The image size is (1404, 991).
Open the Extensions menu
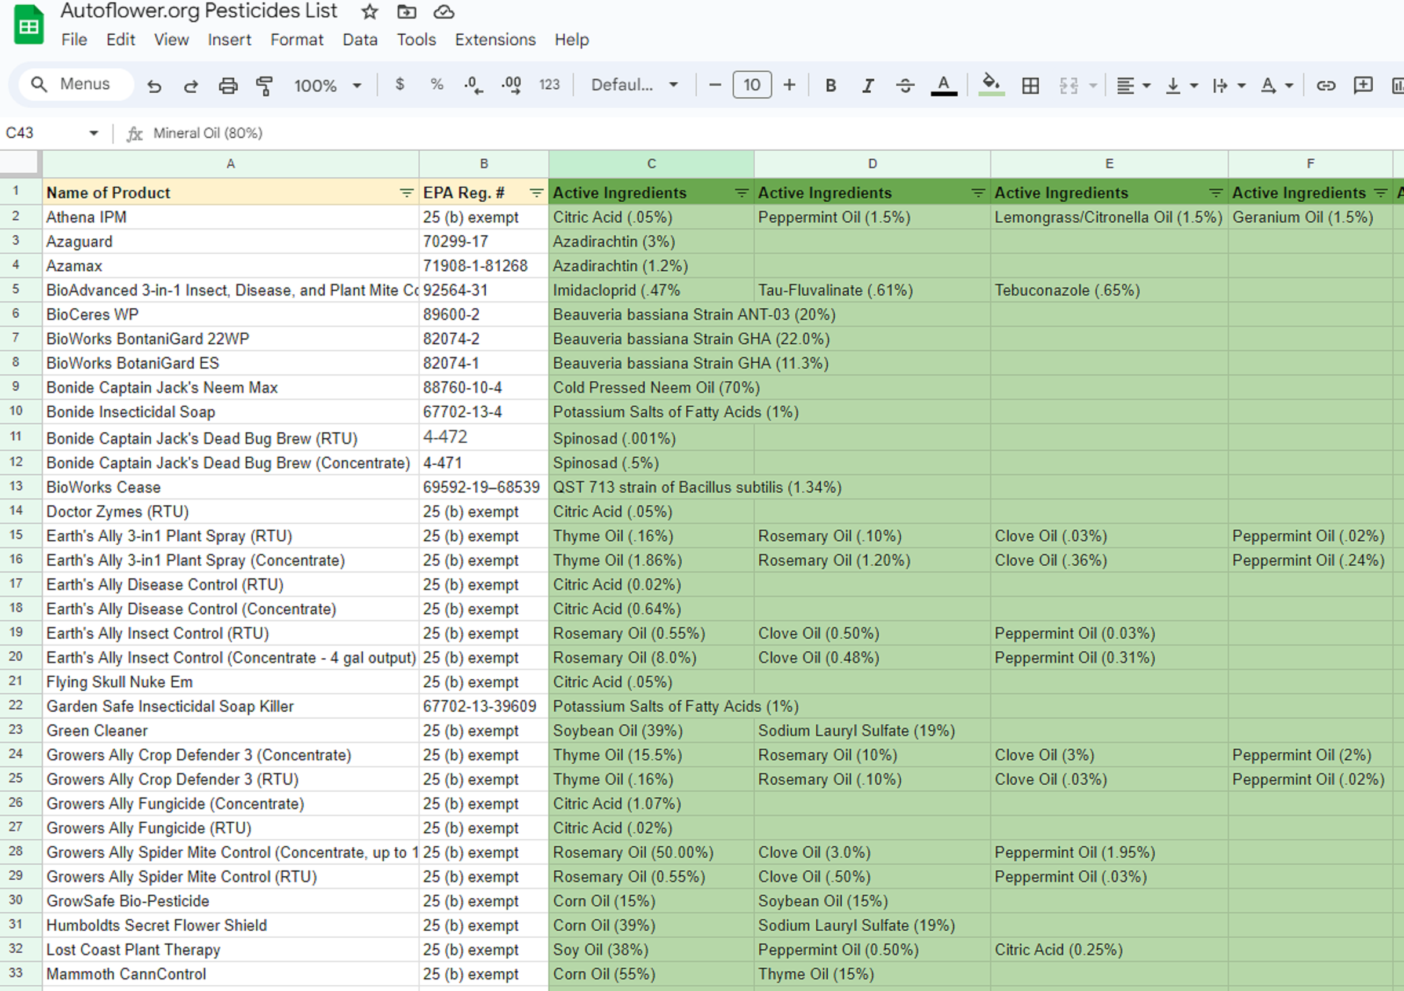(x=494, y=40)
